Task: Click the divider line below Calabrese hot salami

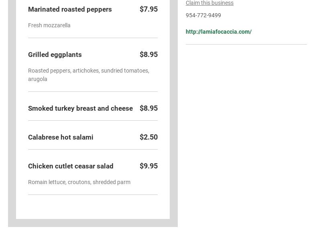Action: tap(93, 149)
